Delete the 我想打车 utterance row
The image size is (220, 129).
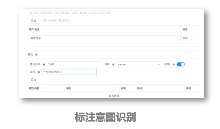[x=185, y=38]
